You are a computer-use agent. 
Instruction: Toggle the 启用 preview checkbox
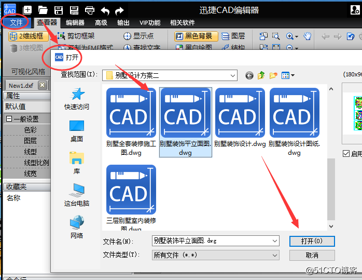(x=346, y=154)
